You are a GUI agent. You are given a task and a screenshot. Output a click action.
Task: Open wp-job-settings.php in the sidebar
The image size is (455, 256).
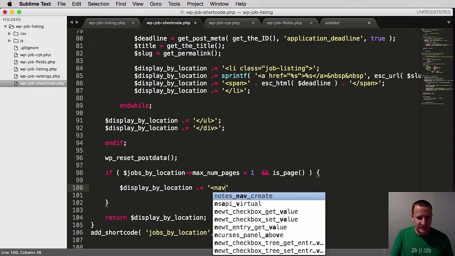pos(40,76)
